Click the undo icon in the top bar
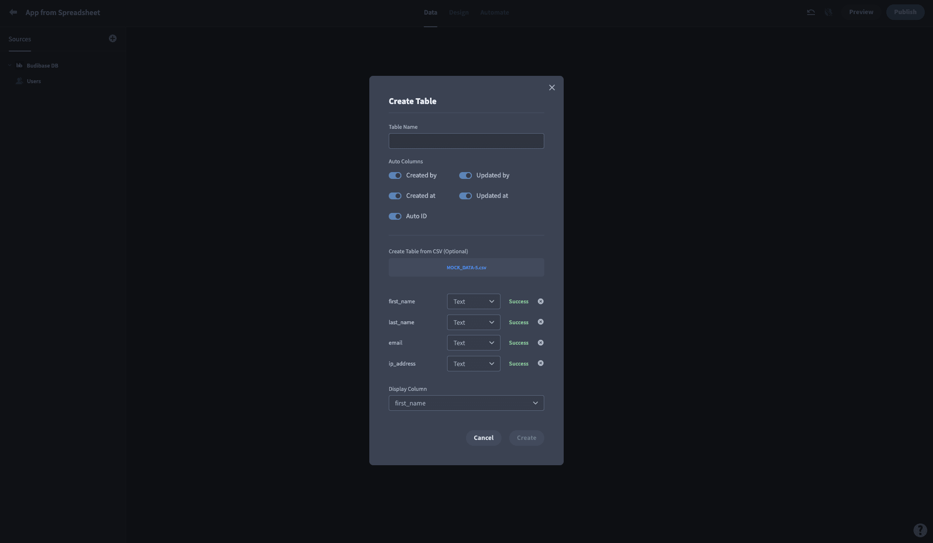 click(x=811, y=12)
